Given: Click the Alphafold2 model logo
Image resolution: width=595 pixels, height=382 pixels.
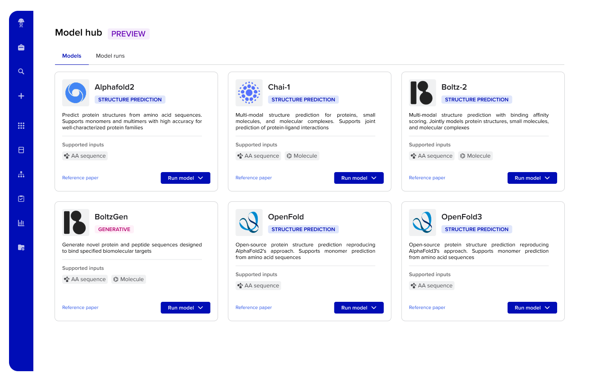Looking at the screenshot, I should click(x=76, y=93).
